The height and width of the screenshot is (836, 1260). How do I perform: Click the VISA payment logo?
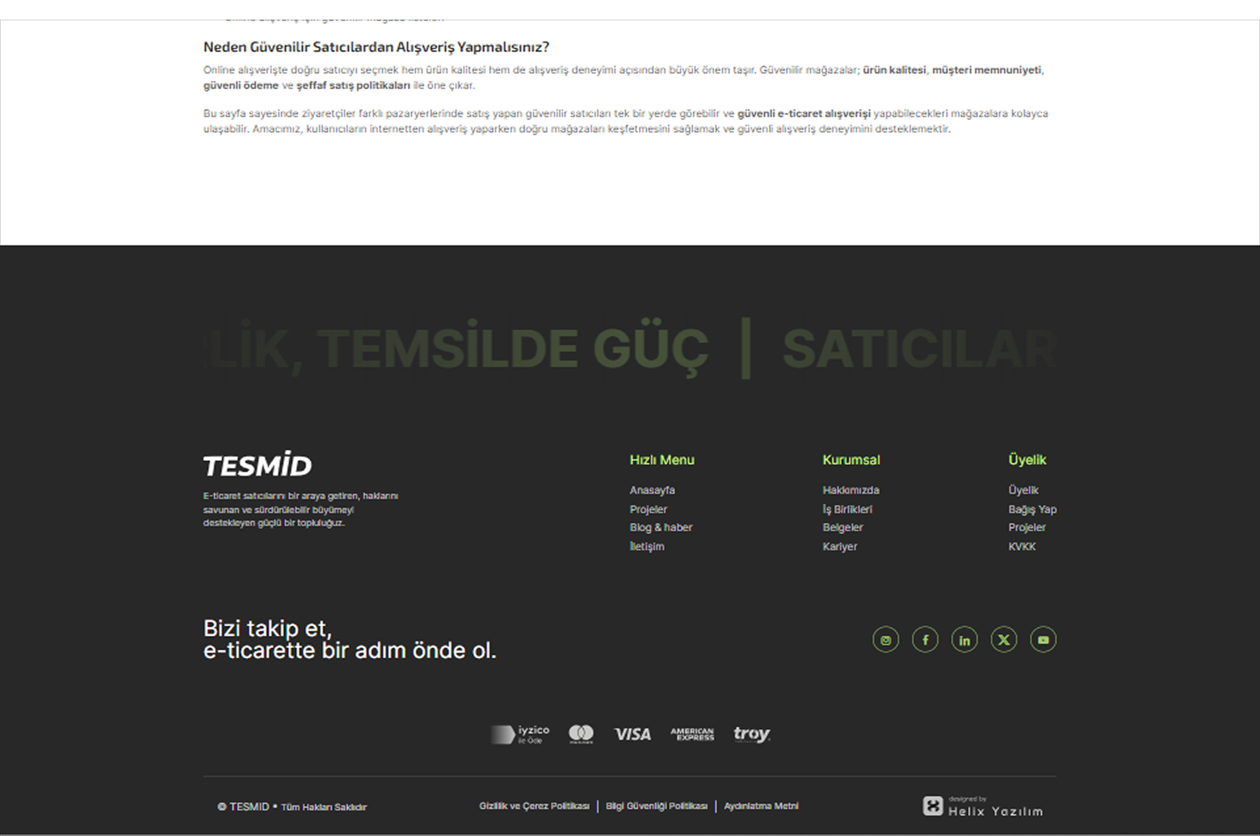pyautogui.click(x=632, y=734)
